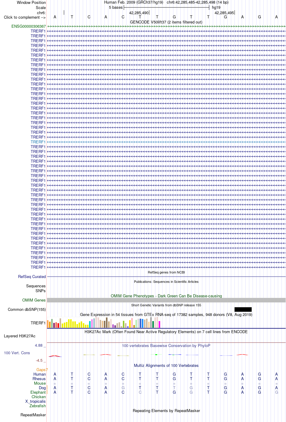
Task: Click the 42,285,495 ruler coordinate
Action: pos(224,13)
